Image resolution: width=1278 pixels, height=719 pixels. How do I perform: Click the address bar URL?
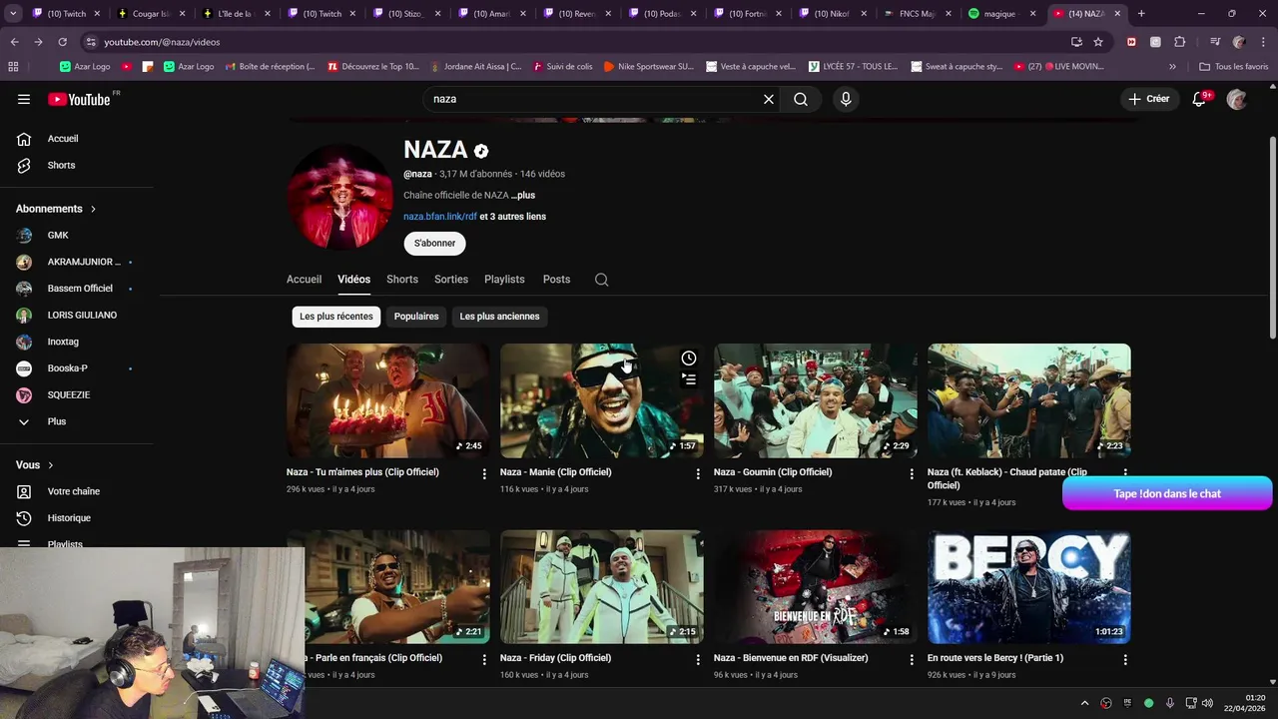pos(162,42)
